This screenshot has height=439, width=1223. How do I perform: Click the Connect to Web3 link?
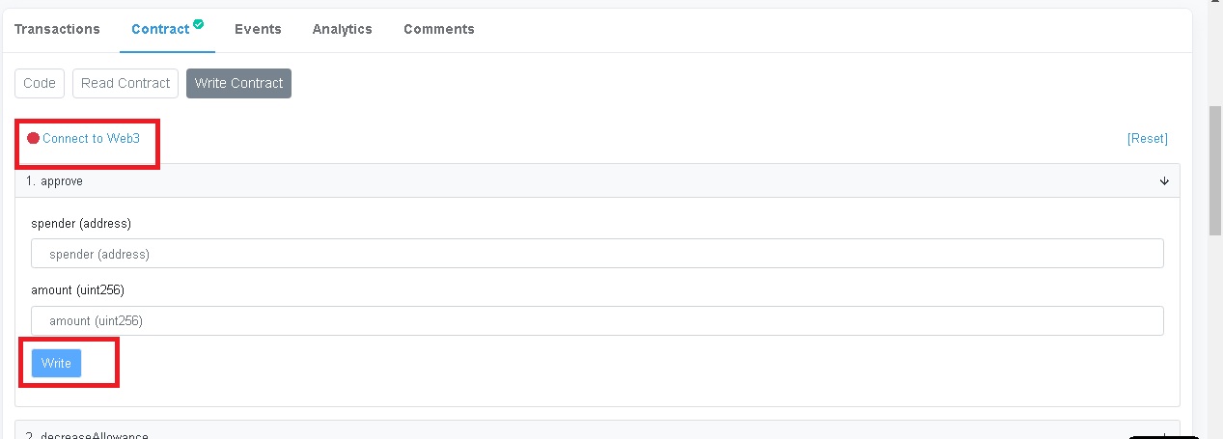pos(91,138)
